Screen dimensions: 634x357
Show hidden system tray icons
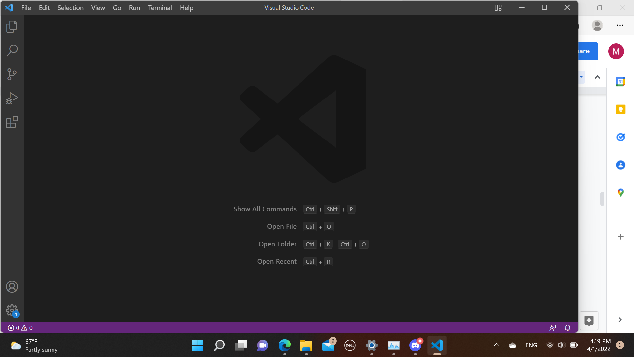coord(496,345)
